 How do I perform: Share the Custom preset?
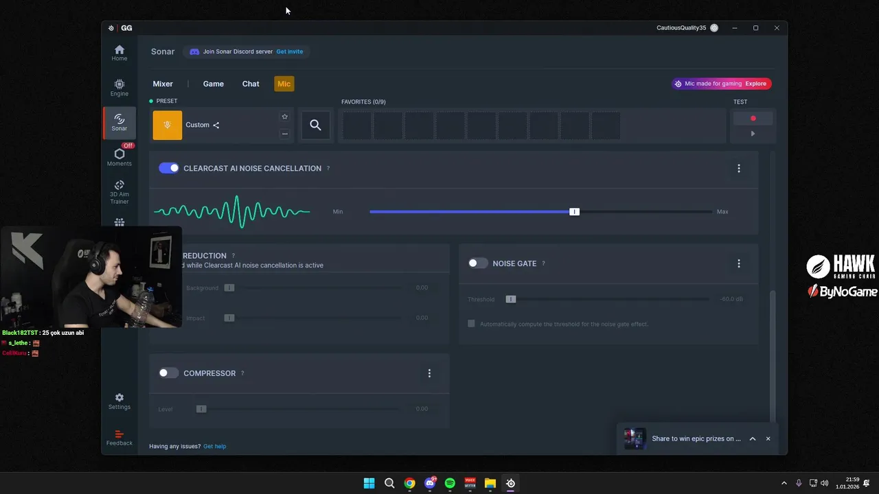[216, 125]
